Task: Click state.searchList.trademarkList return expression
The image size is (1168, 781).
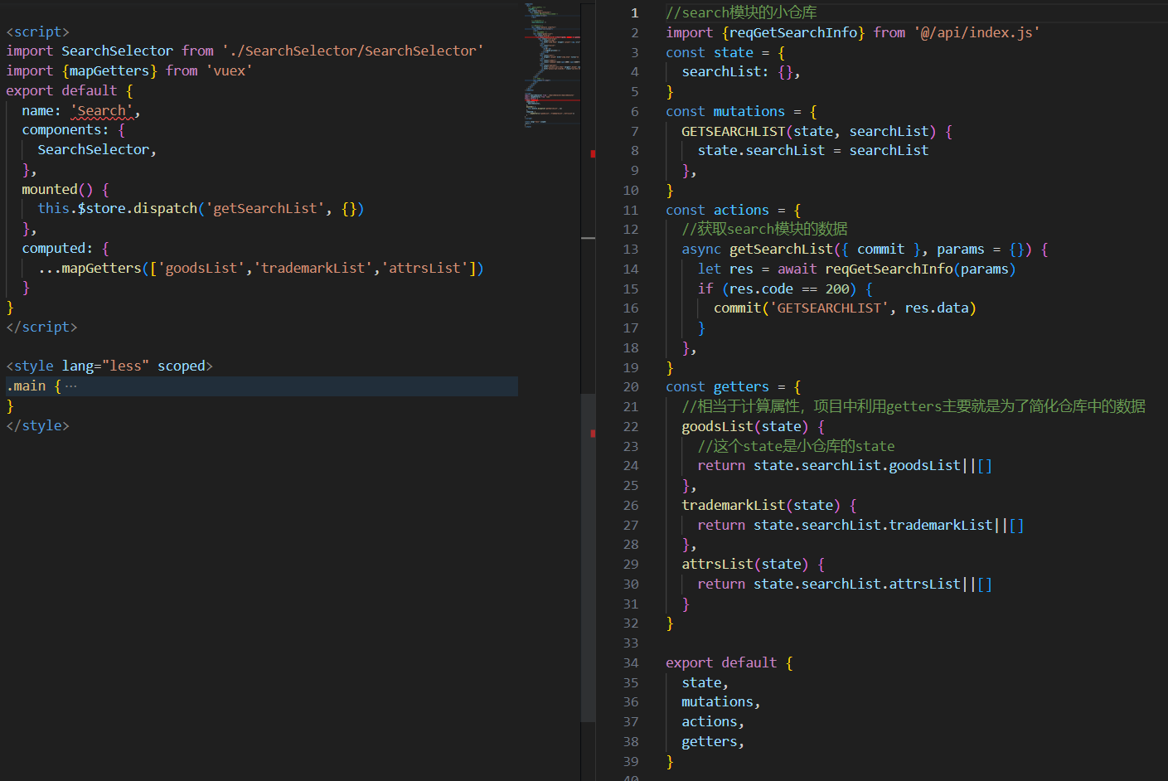Action: coord(873,525)
